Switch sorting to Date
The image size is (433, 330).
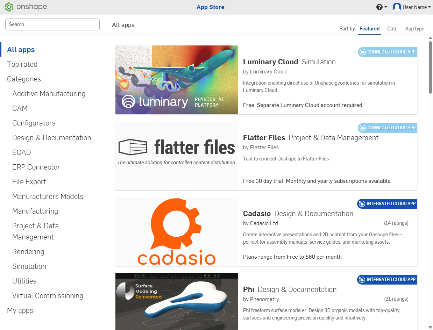[x=392, y=29]
